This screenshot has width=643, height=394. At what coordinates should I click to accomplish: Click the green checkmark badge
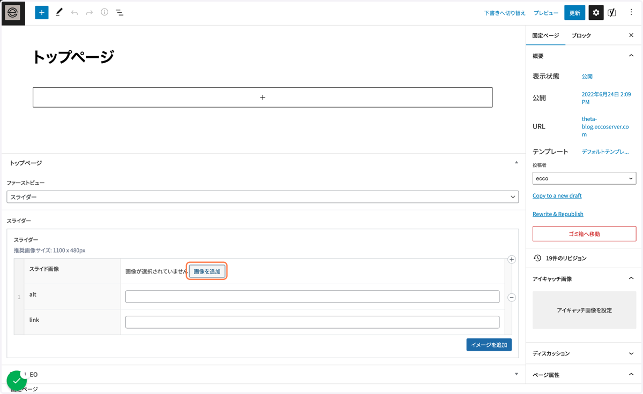[17, 381]
